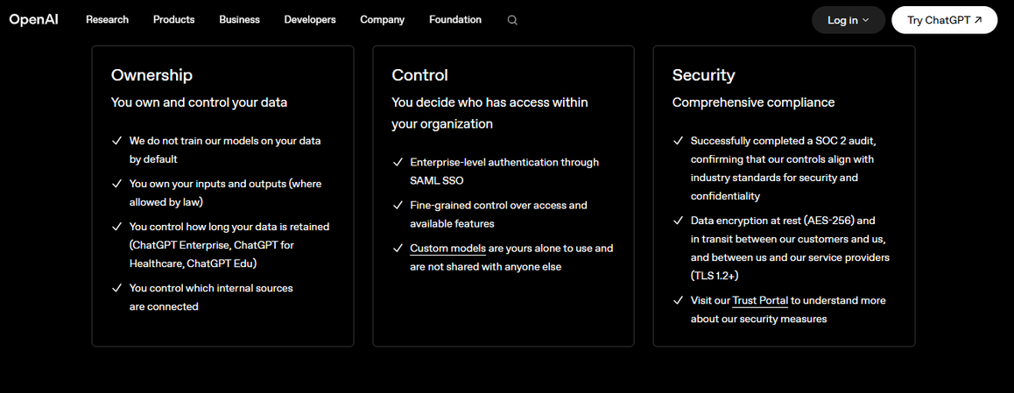Click checkmark beside "Visit our Trust Portal"
The height and width of the screenshot is (393, 1014).
(x=678, y=300)
